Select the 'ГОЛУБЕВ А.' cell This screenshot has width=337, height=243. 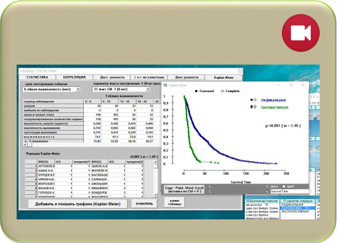[x=46, y=192]
